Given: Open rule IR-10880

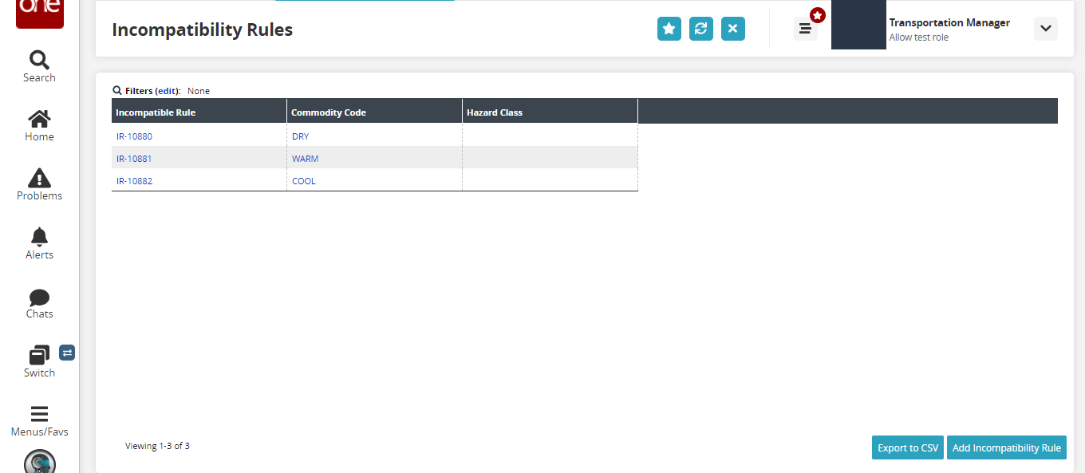Looking at the screenshot, I should [x=134, y=136].
